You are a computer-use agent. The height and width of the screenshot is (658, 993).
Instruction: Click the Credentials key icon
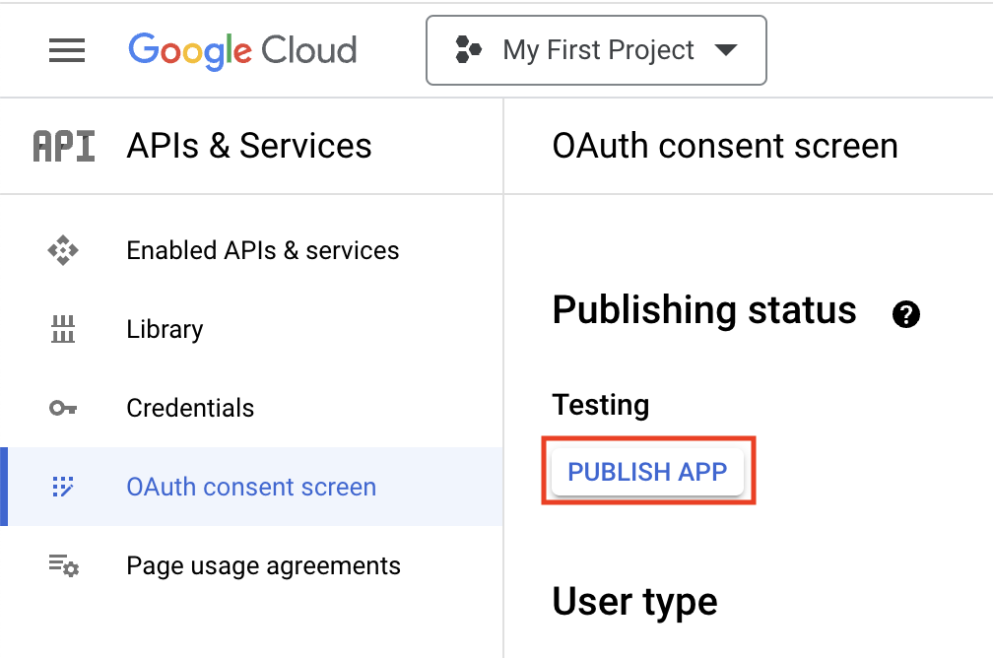point(63,408)
